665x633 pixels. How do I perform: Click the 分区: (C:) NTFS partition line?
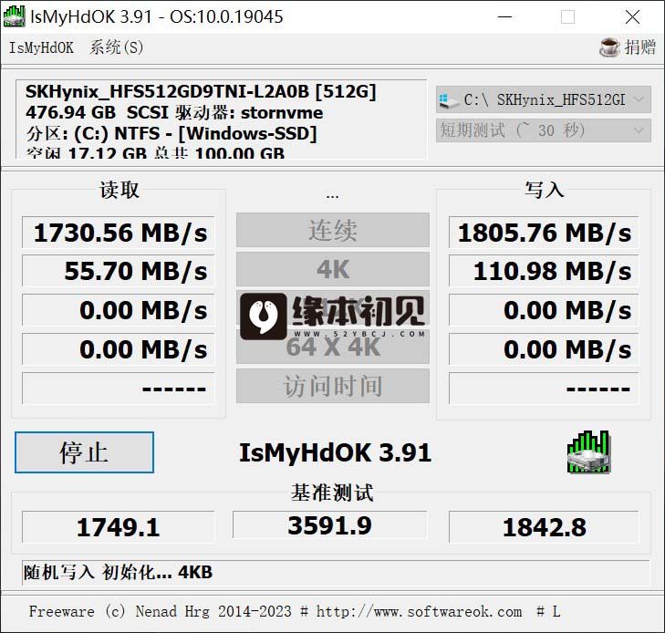tap(171, 133)
